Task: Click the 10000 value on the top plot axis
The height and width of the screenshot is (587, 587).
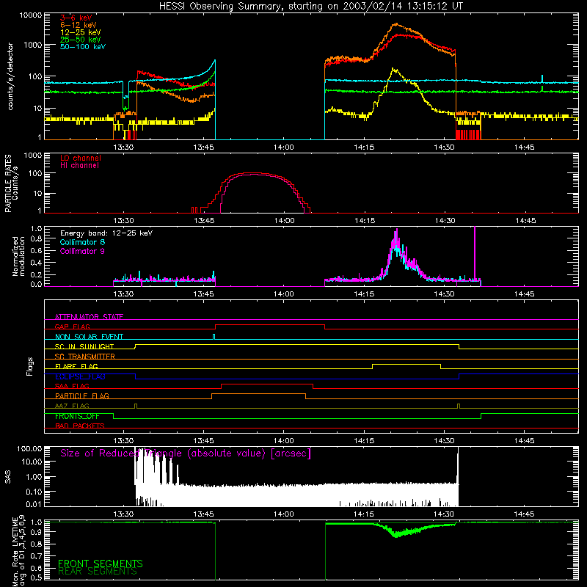Action: coord(31,15)
